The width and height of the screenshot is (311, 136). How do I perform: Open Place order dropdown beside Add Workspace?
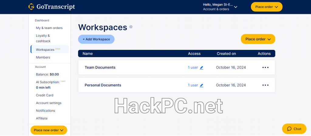[258, 39]
